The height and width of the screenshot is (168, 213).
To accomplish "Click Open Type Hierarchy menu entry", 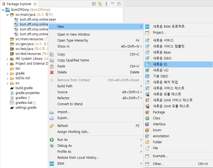I will point(73,40).
